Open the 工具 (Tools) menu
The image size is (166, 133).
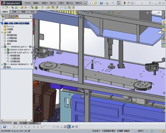click(x=61, y=3)
